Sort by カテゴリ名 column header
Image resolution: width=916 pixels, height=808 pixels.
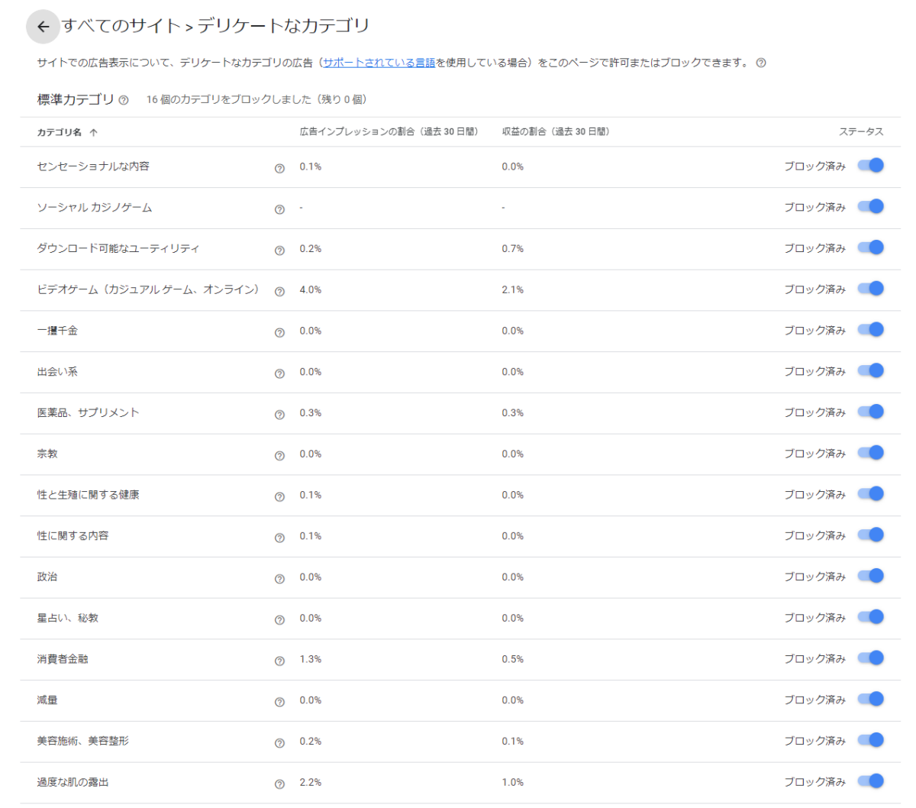pyautogui.click(x=60, y=132)
